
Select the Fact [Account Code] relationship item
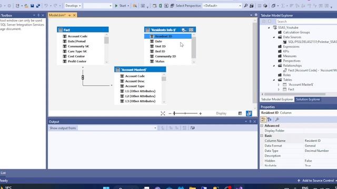[x=312, y=70]
